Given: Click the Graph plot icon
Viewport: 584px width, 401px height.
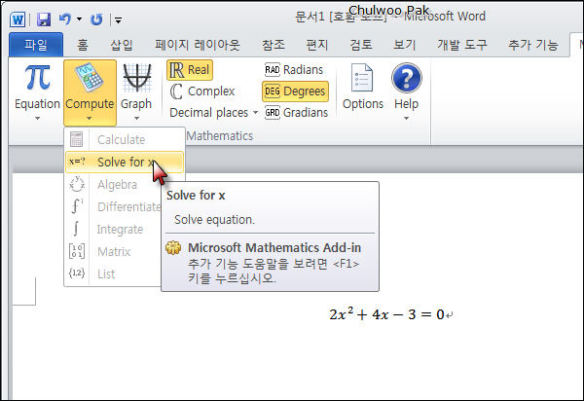Looking at the screenshot, I should click(x=136, y=78).
